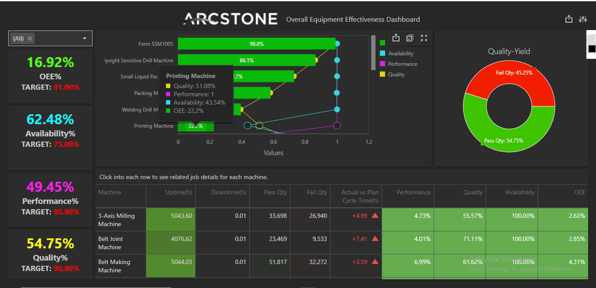Remove the (All) filter tag

pyautogui.click(x=30, y=38)
